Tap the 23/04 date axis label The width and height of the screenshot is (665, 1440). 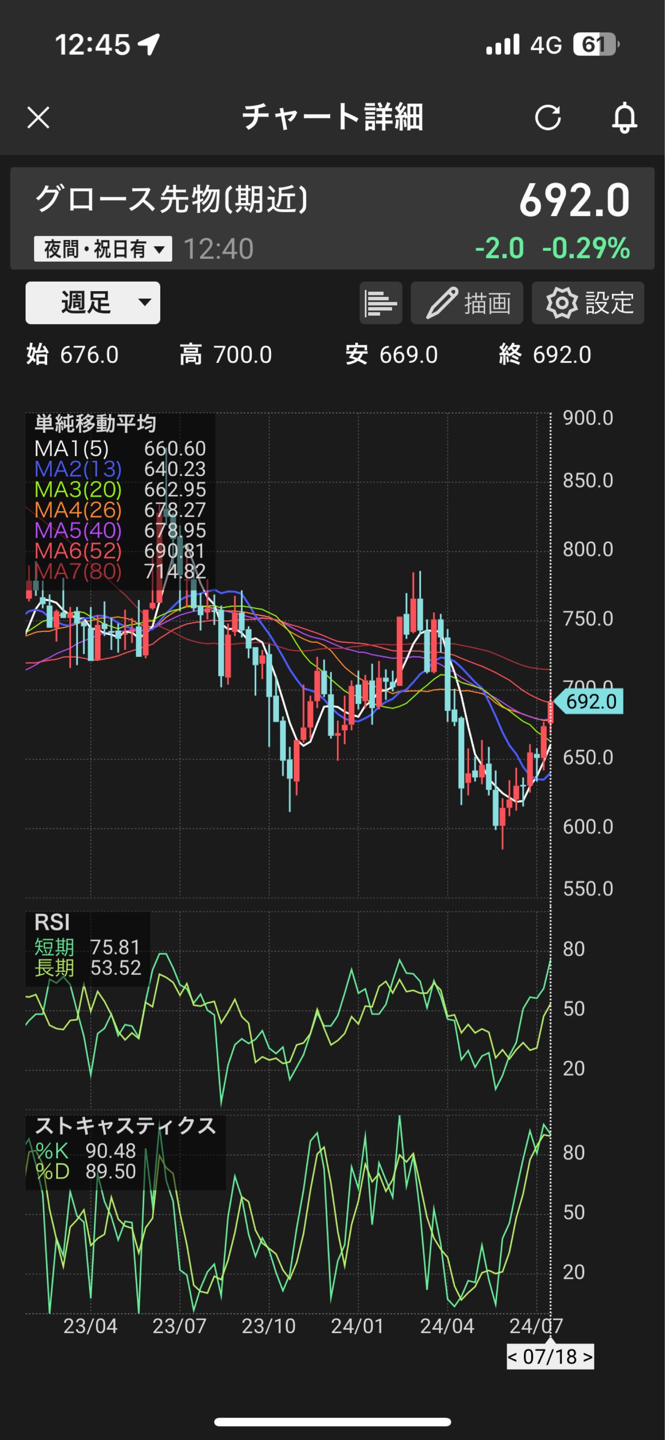(x=90, y=1326)
